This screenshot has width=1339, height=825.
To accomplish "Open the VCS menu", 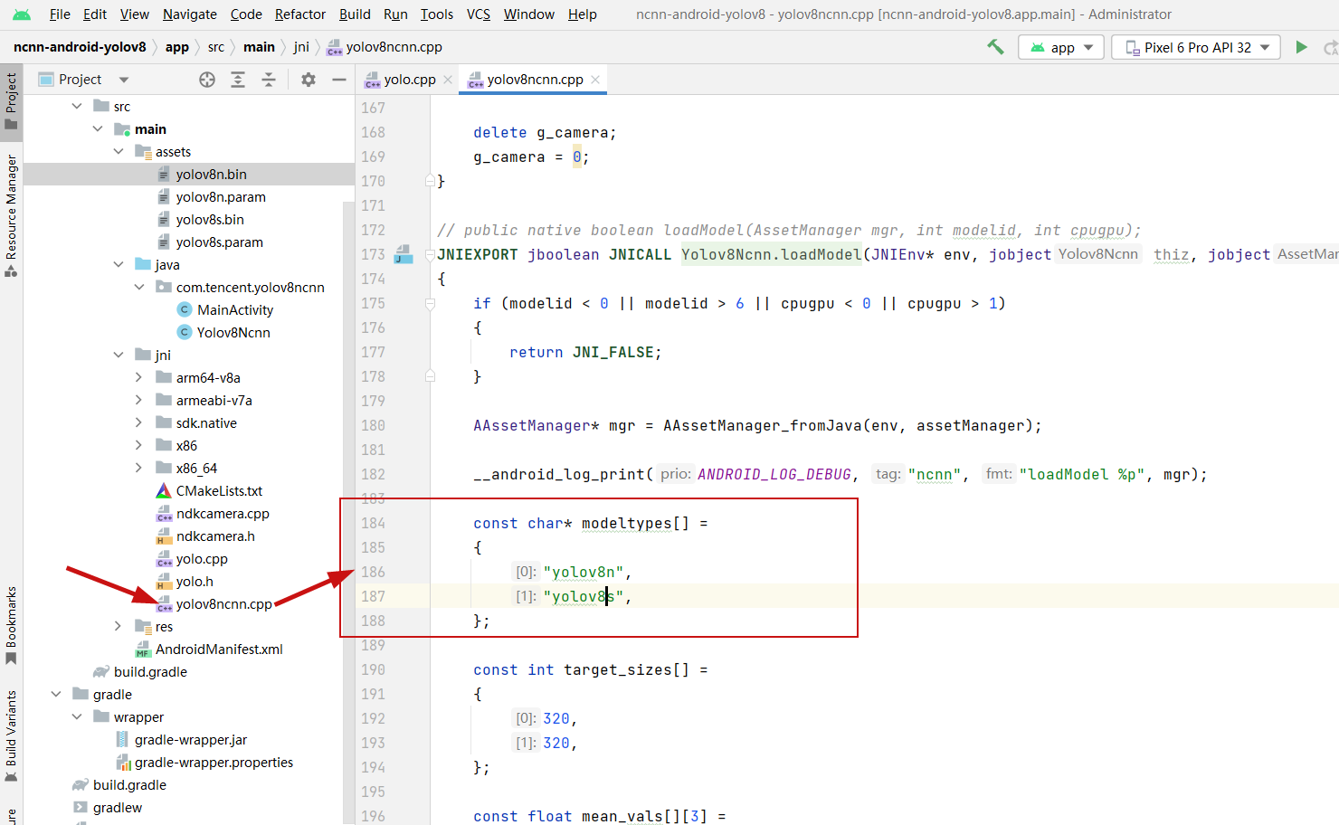I will click(x=479, y=14).
